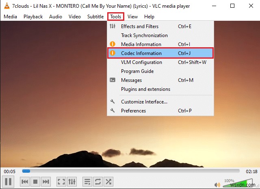Viewport: 260px width, 189px height.
Task: Maximize the VLC window
Action: tap(232, 6)
